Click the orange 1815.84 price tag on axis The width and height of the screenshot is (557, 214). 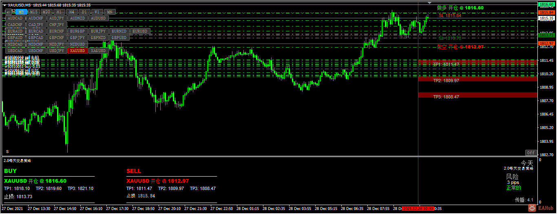point(547,13)
